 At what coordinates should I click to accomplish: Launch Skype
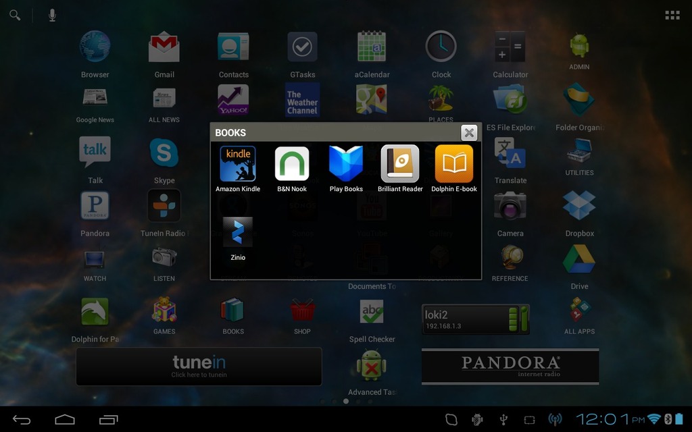tap(164, 152)
